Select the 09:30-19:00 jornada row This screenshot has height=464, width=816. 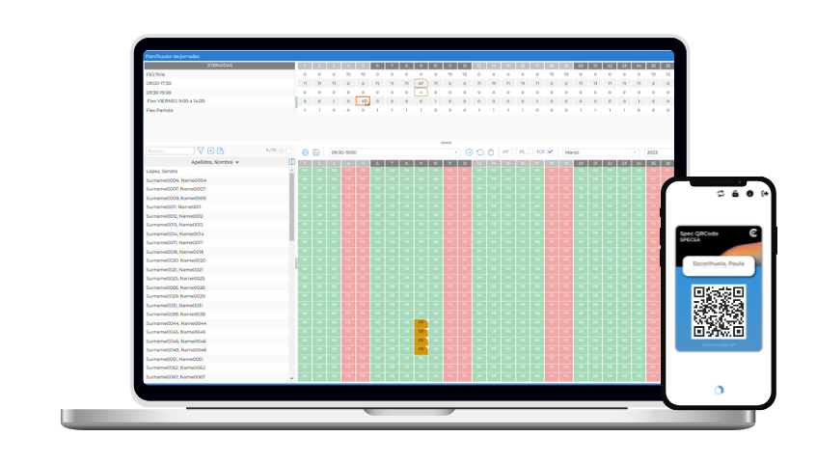pyautogui.click(x=220, y=93)
